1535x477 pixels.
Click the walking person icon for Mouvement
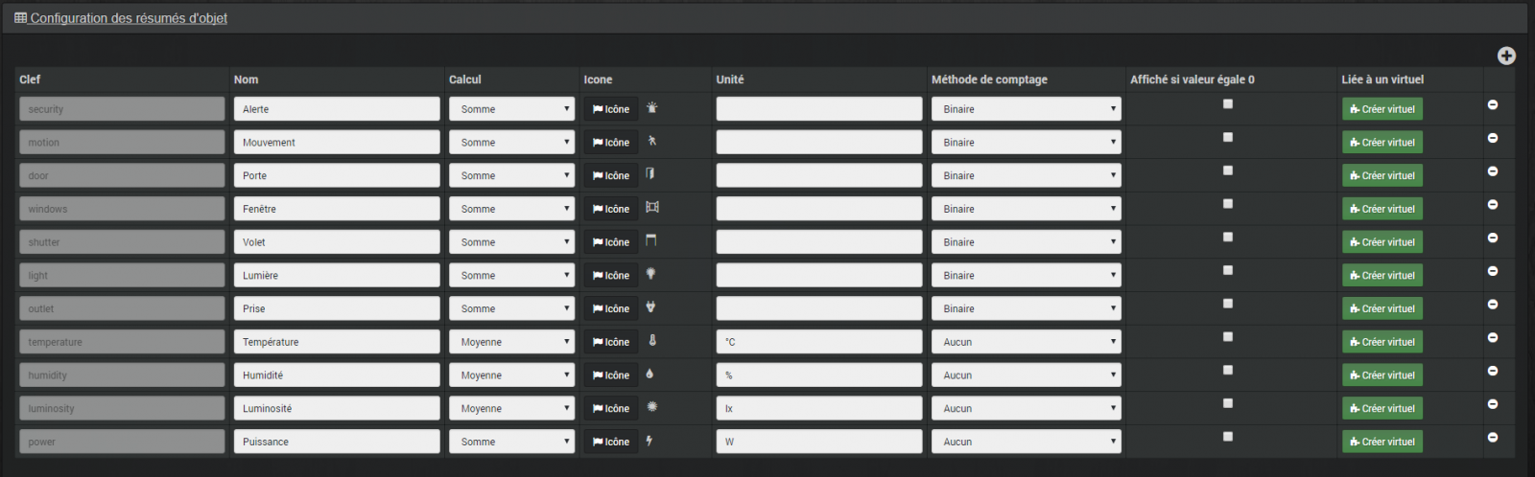pos(652,141)
